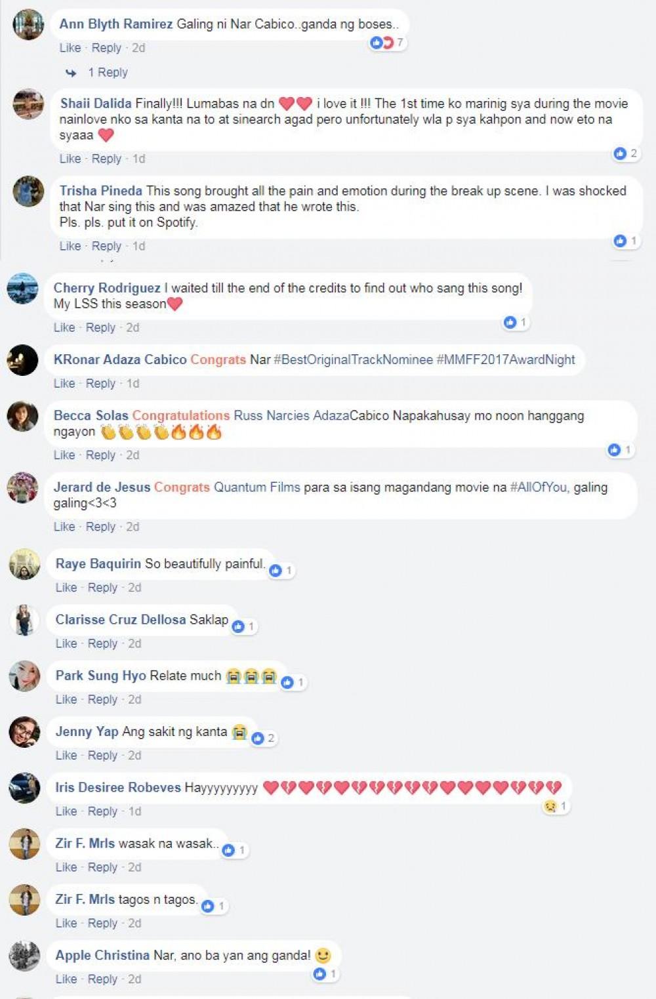Click the reply arrow icon beside 1 Reply

(x=71, y=73)
